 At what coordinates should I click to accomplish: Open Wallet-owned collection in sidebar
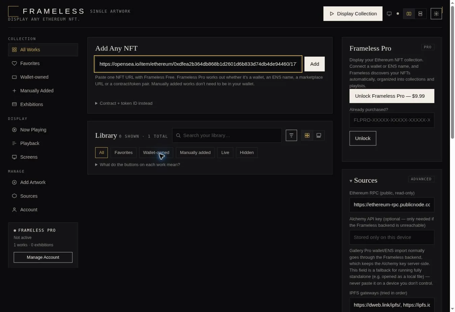[43, 77]
